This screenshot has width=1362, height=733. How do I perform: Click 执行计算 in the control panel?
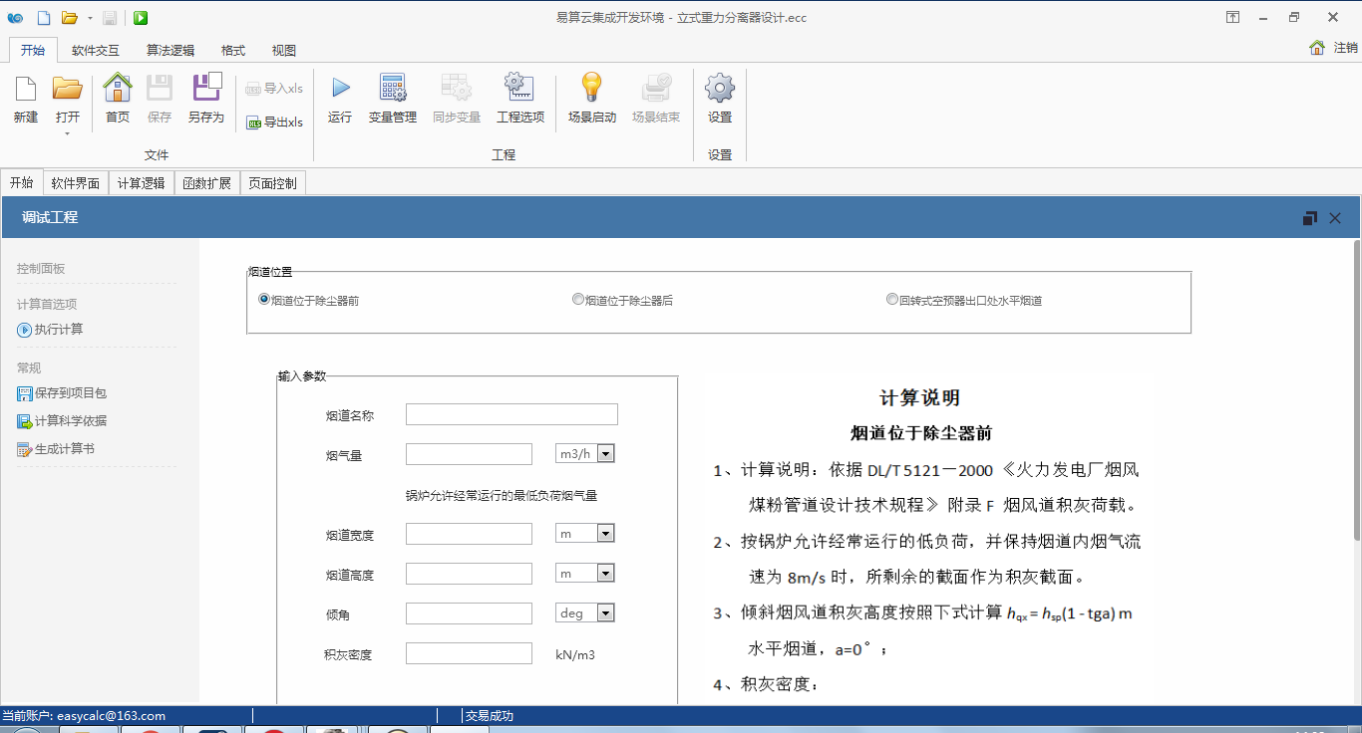59,330
